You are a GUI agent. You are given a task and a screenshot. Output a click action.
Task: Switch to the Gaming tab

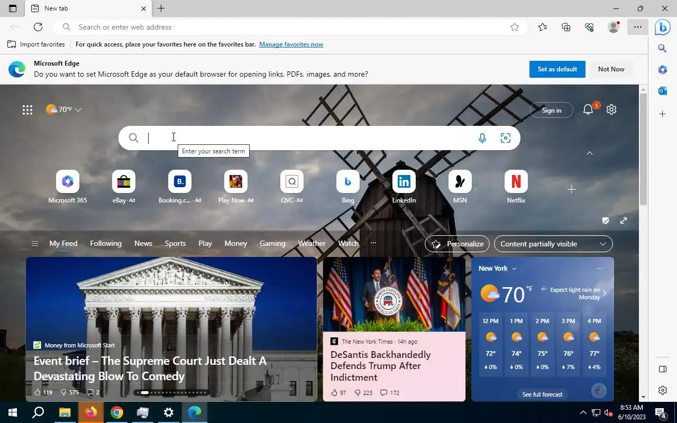coord(272,243)
